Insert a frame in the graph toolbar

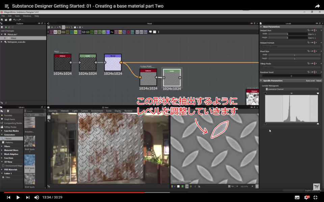tap(154, 32)
